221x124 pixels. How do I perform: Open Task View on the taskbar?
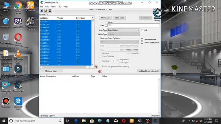point(68,121)
